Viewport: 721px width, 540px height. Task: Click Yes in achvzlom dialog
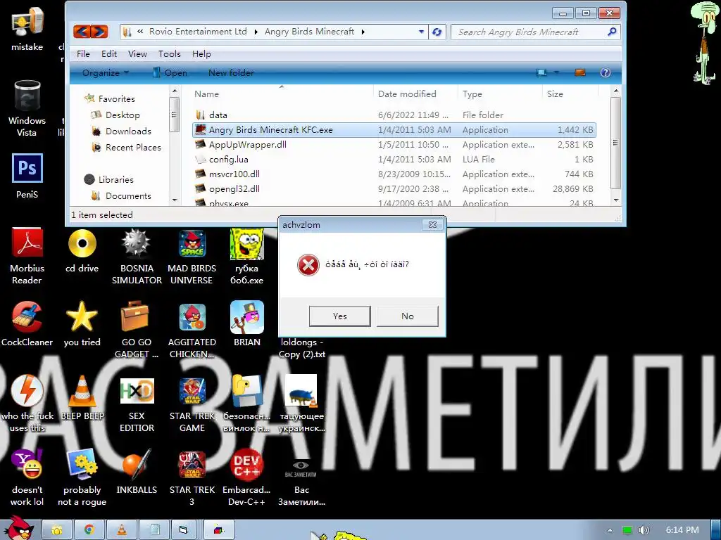(x=340, y=316)
